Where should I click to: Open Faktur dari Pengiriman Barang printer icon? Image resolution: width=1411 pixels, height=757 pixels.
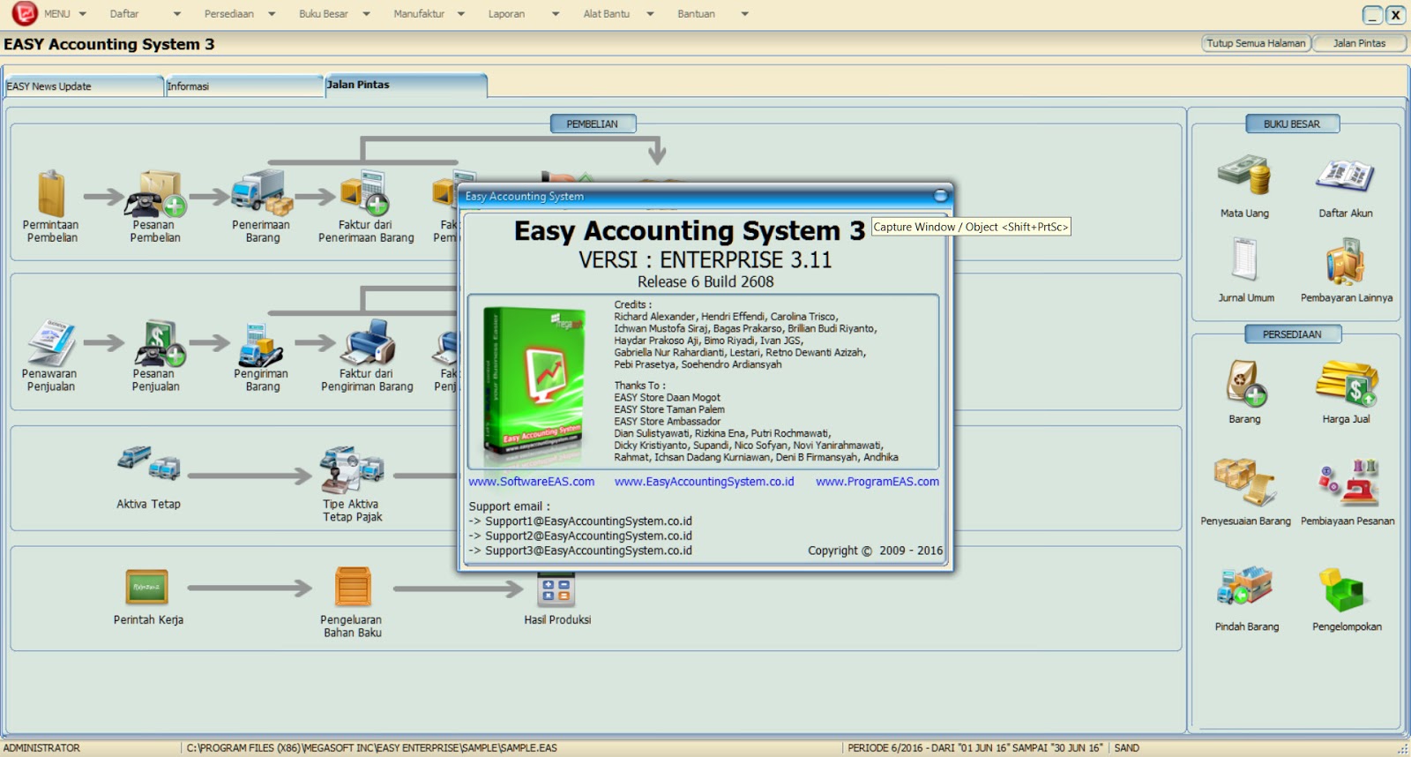click(x=367, y=342)
